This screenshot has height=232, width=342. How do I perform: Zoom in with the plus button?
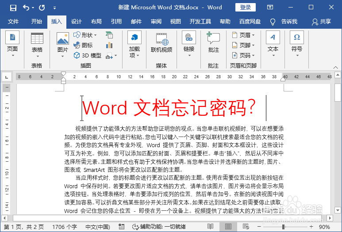point(311,227)
